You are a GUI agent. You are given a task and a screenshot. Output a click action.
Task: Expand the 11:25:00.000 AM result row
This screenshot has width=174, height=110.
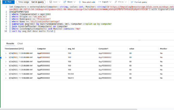coord(6,66)
